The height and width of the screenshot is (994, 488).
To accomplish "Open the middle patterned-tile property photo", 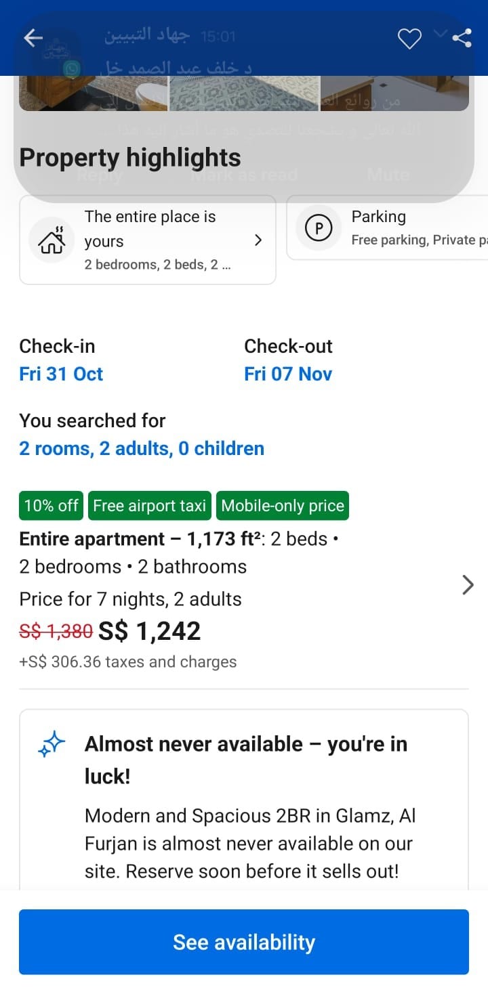I will 244,95.
